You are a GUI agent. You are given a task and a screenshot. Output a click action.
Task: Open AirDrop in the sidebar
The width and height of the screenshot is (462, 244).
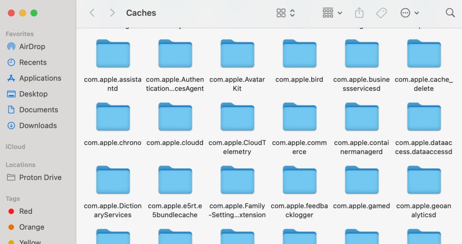[x=32, y=46]
